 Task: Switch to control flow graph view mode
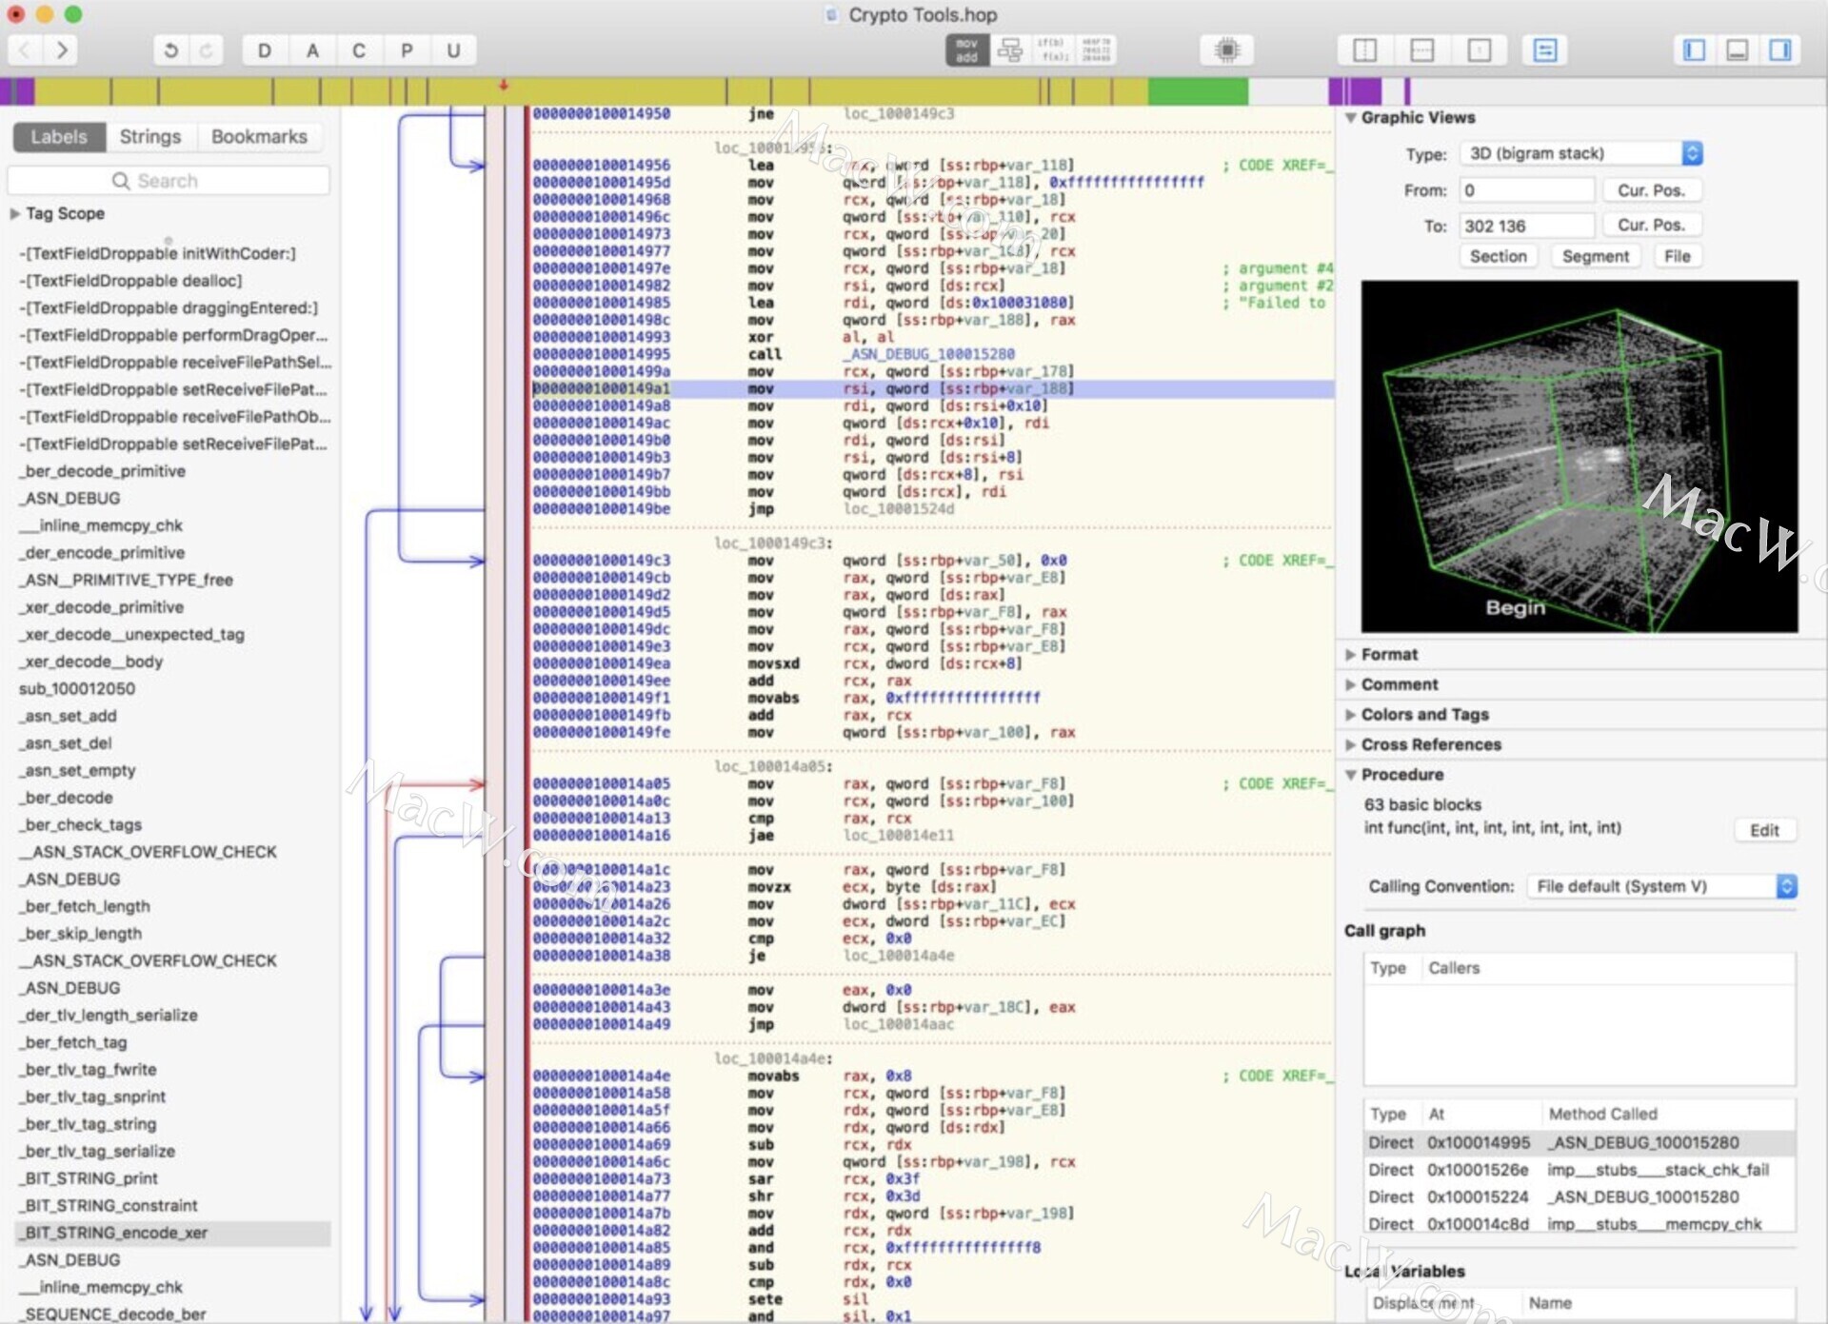coord(1009,50)
